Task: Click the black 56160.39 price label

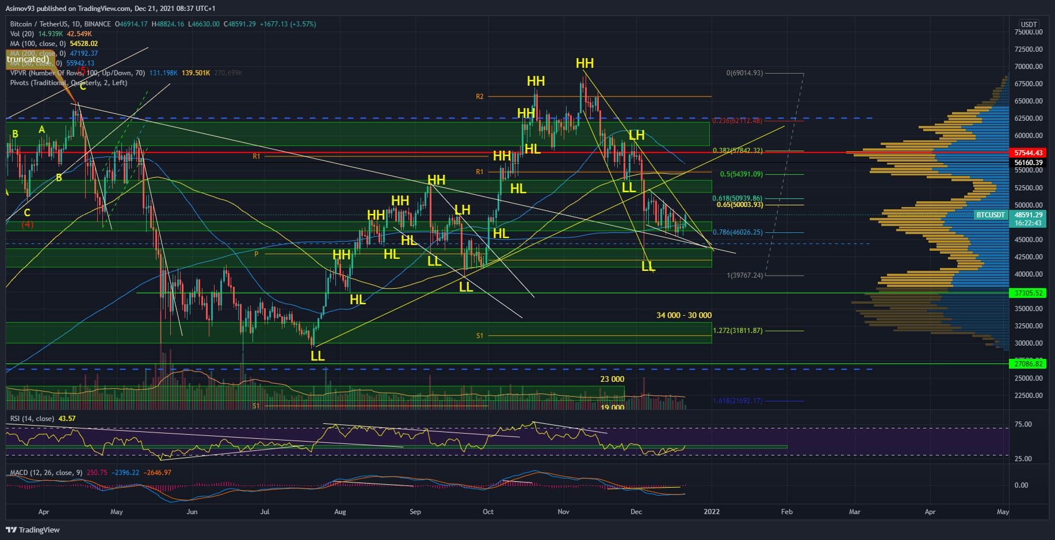Action: (x=1028, y=163)
